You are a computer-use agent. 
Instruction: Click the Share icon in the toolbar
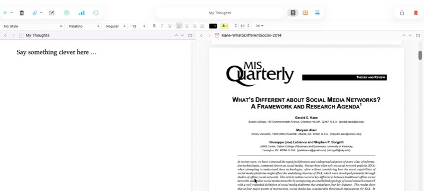pos(402,13)
